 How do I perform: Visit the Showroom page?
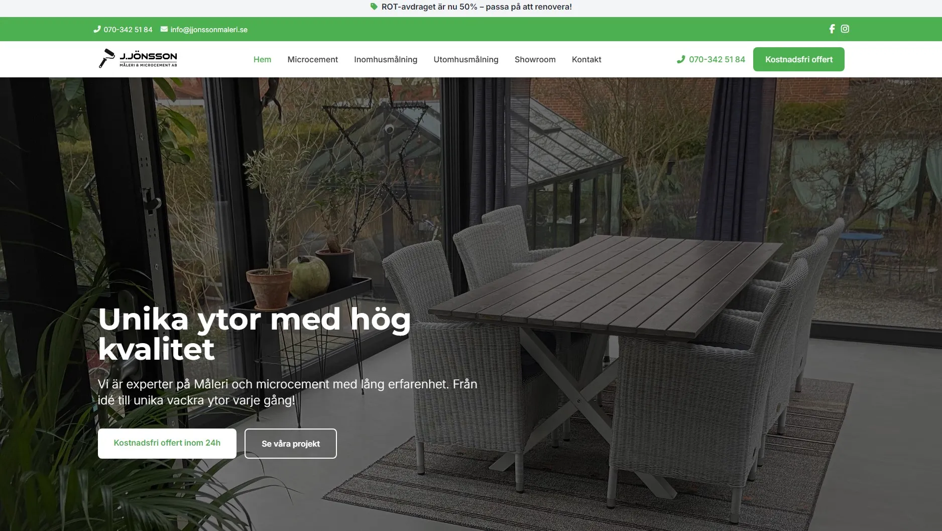[x=535, y=59]
